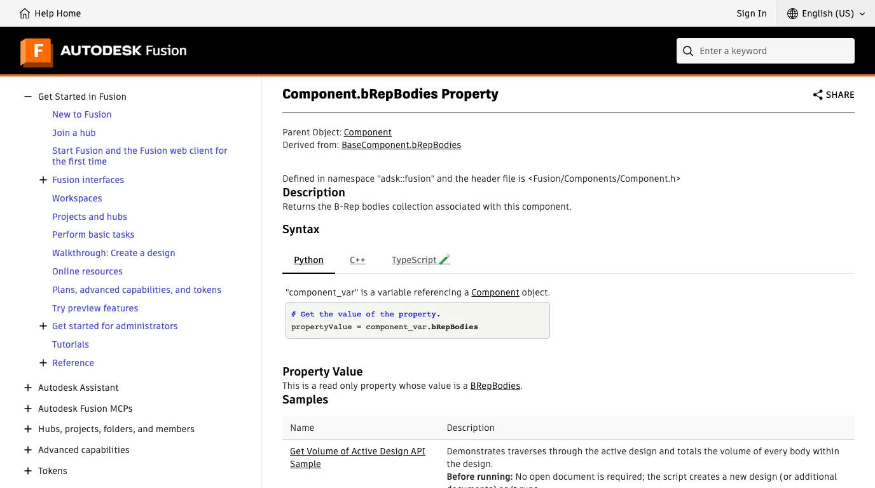The height and width of the screenshot is (488, 875).
Task: Switch to the C++ syntax tab
Action: (357, 260)
